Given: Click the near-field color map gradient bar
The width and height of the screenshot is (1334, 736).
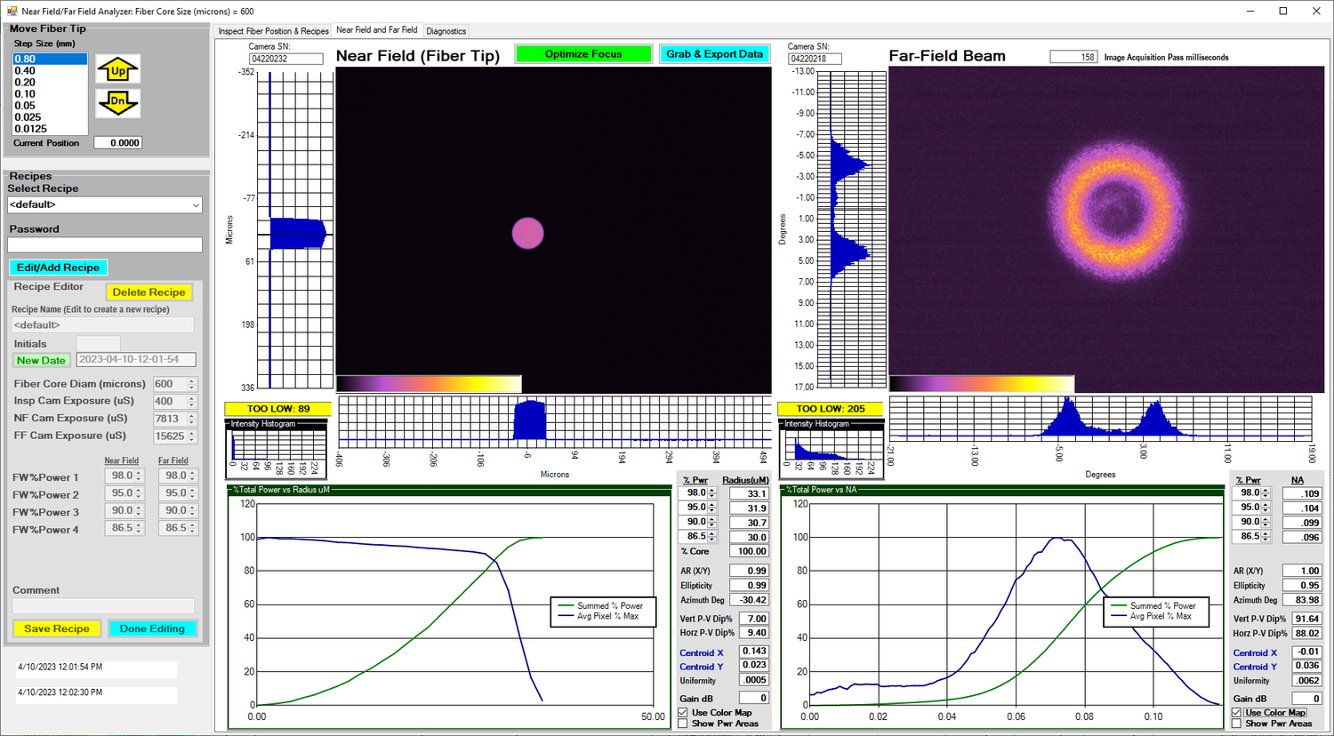Looking at the screenshot, I should 429,384.
